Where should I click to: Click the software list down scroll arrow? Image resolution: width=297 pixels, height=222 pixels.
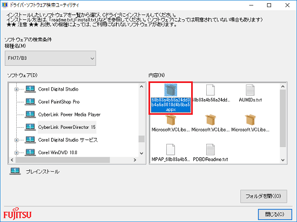point(141,153)
